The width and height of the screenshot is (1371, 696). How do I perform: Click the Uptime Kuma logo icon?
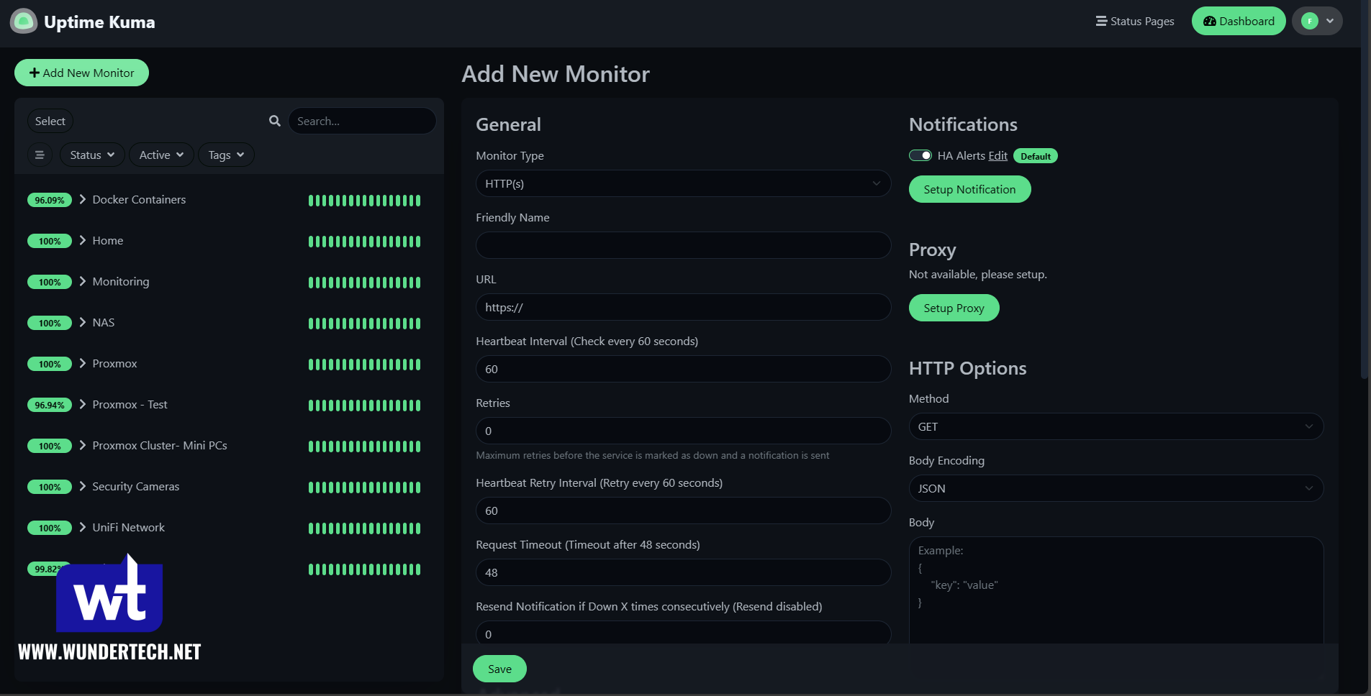point(24,21)
